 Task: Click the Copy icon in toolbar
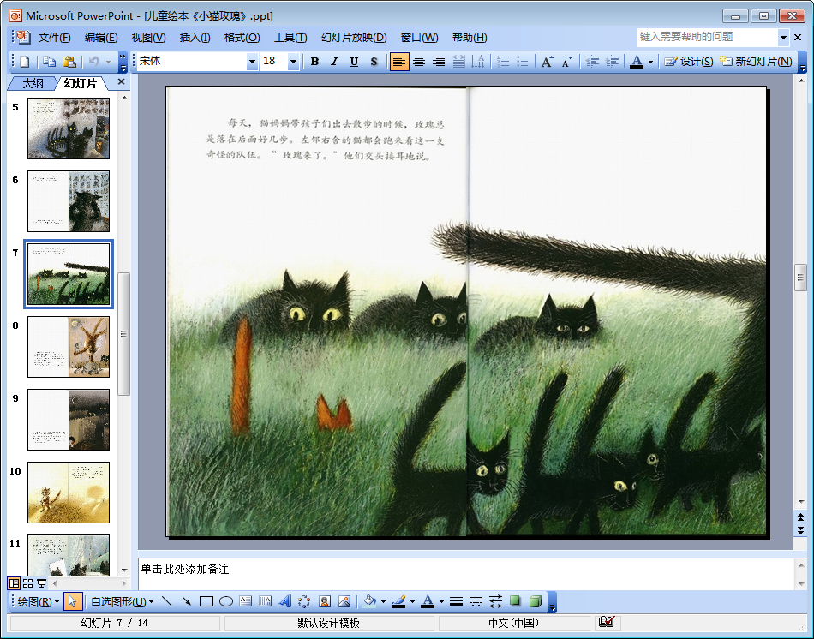click(49, 62)
